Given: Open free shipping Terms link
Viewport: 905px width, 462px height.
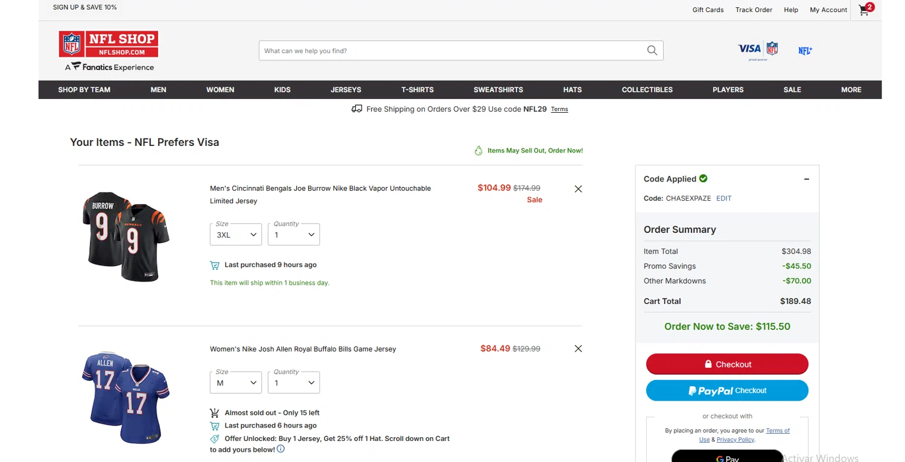Looking at the screenshot, I should [559, 109].
